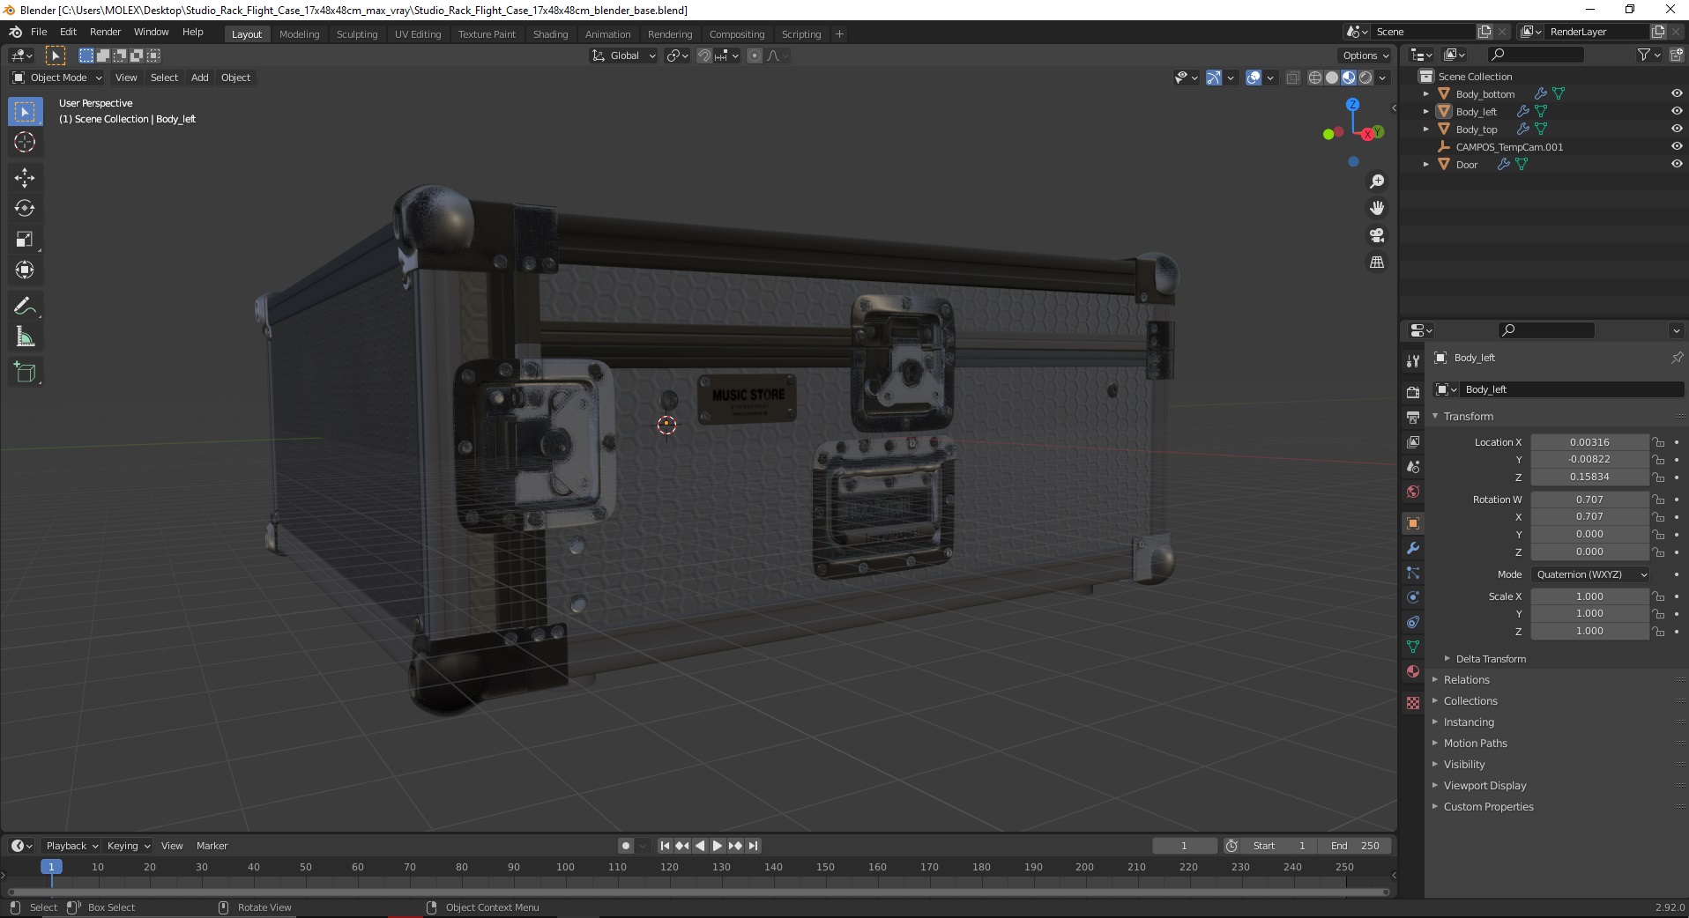
Task: Open the Render menu
Action: click(105, 32)
